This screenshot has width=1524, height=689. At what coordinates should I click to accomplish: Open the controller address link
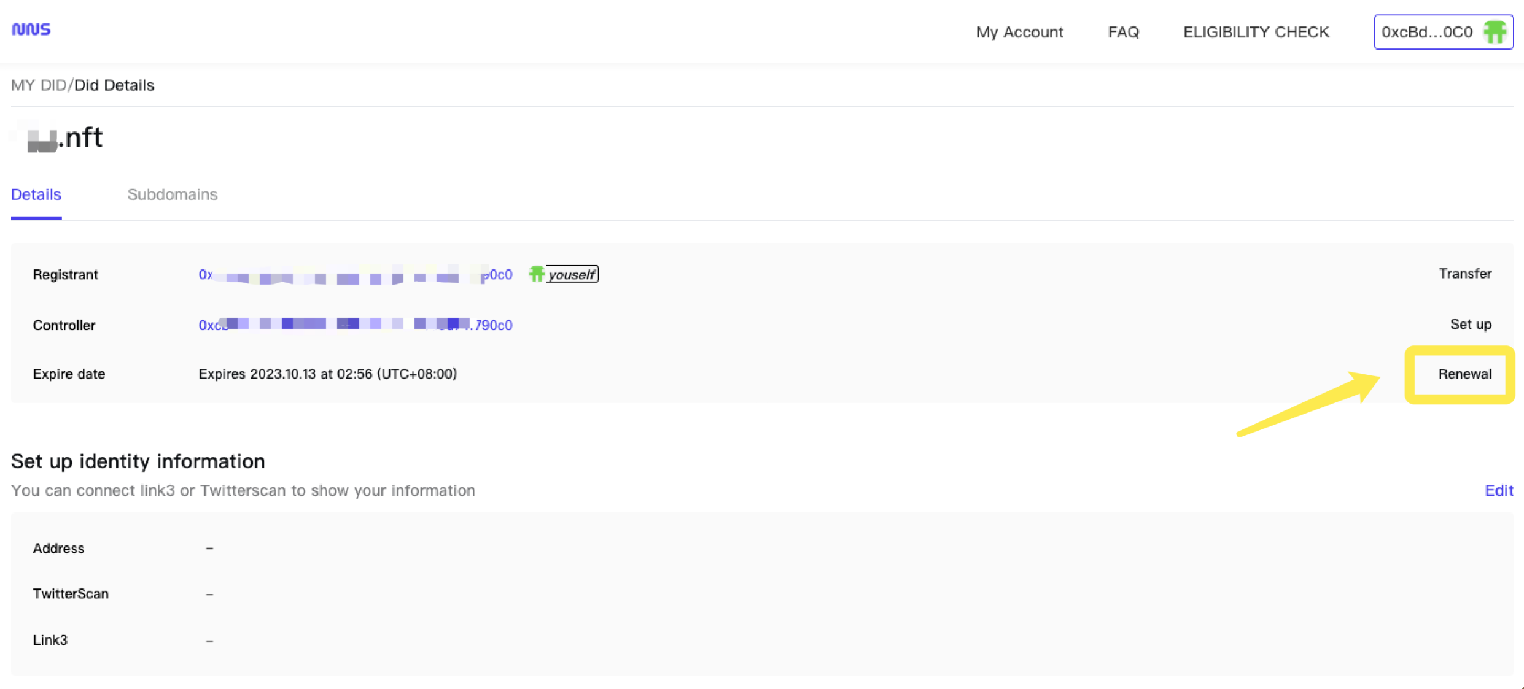point(355,325)
